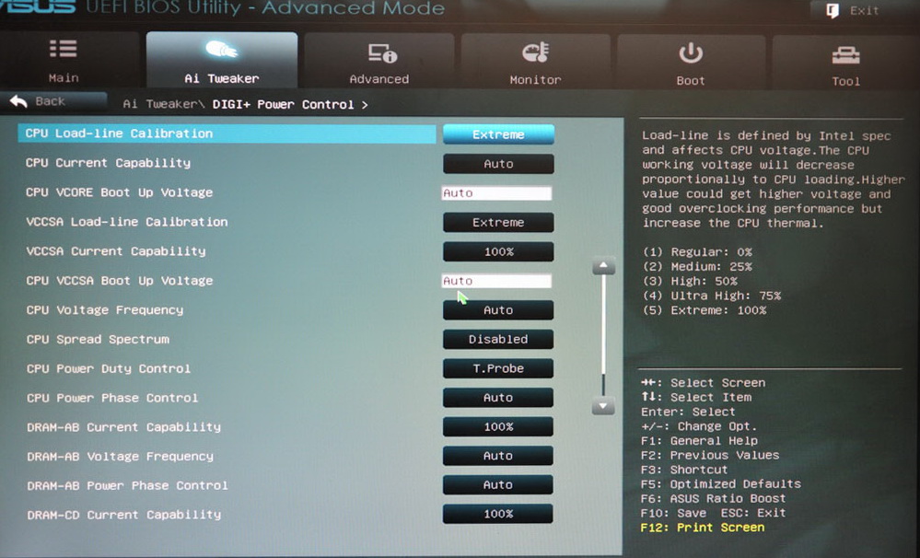The width and height of the screenshot is (920, 558).
Task: Select VCCSA Current Capability label
Action: (x=116, y=251)
